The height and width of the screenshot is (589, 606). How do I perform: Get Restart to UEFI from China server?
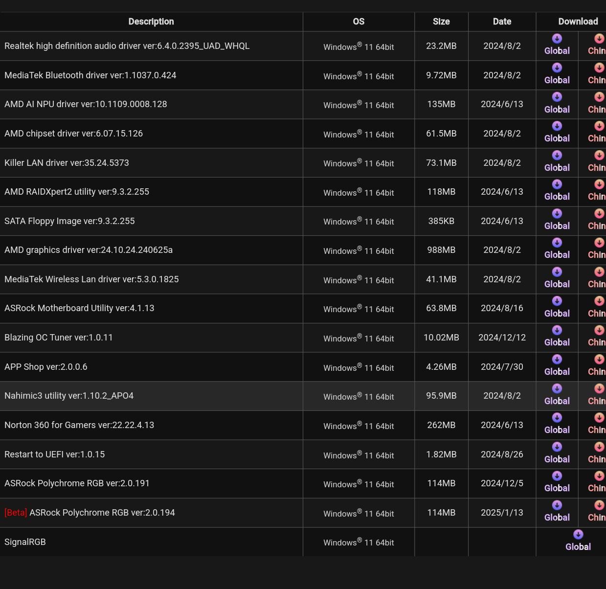pyautogui.click(x=598, y=453)
